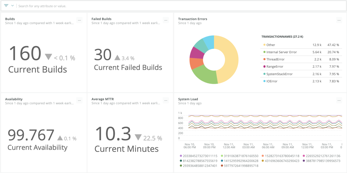347x173 pixels.
Task: Toggle series 5977972641998895718 in the legend
Action: click(x=239, y=166)
